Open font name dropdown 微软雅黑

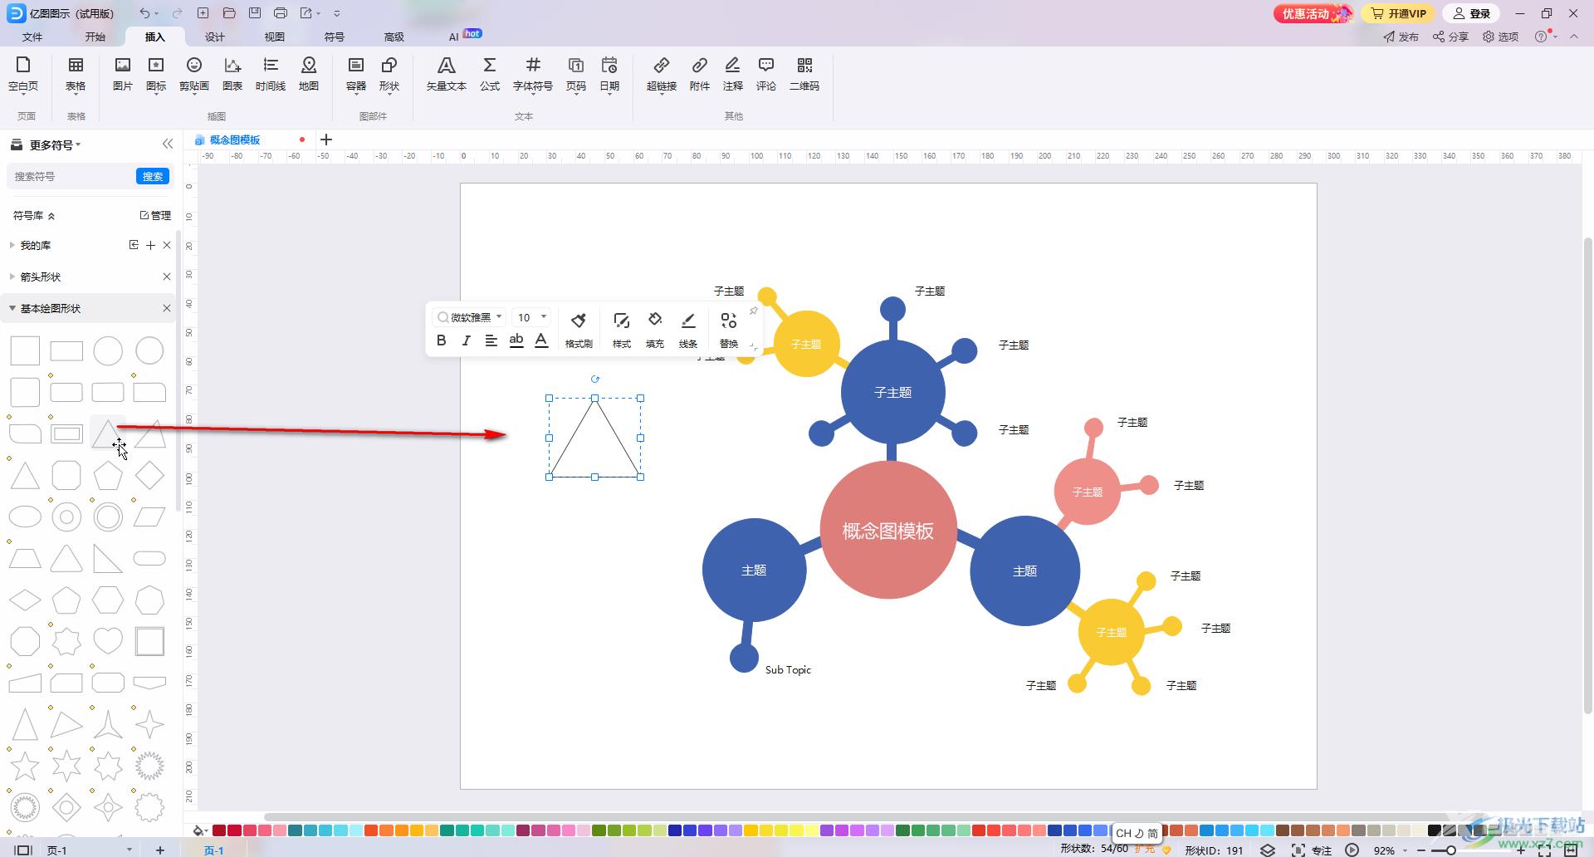tap(470, 317)
